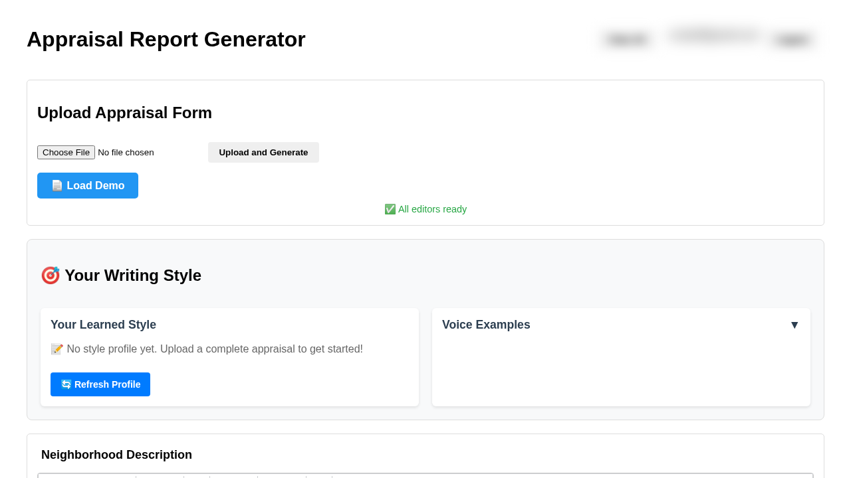This screenshot has width=851, height=478.
Task: Open the Voice Examples panel header
Action: [x=486, y=325]
